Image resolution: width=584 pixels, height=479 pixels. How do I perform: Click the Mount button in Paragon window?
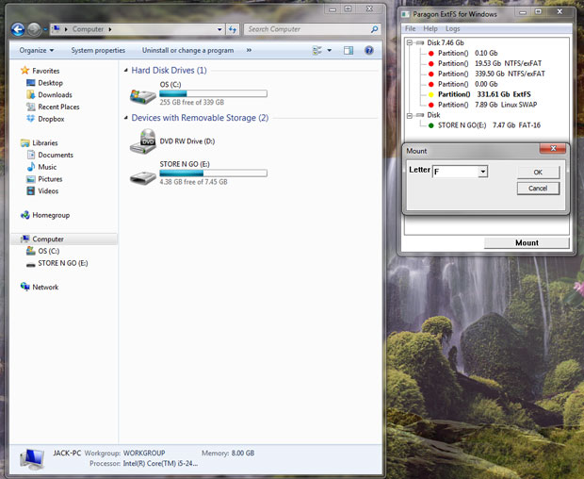[527, 242]
